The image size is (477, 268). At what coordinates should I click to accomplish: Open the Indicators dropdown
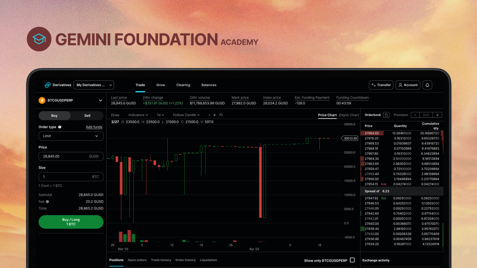138,115
